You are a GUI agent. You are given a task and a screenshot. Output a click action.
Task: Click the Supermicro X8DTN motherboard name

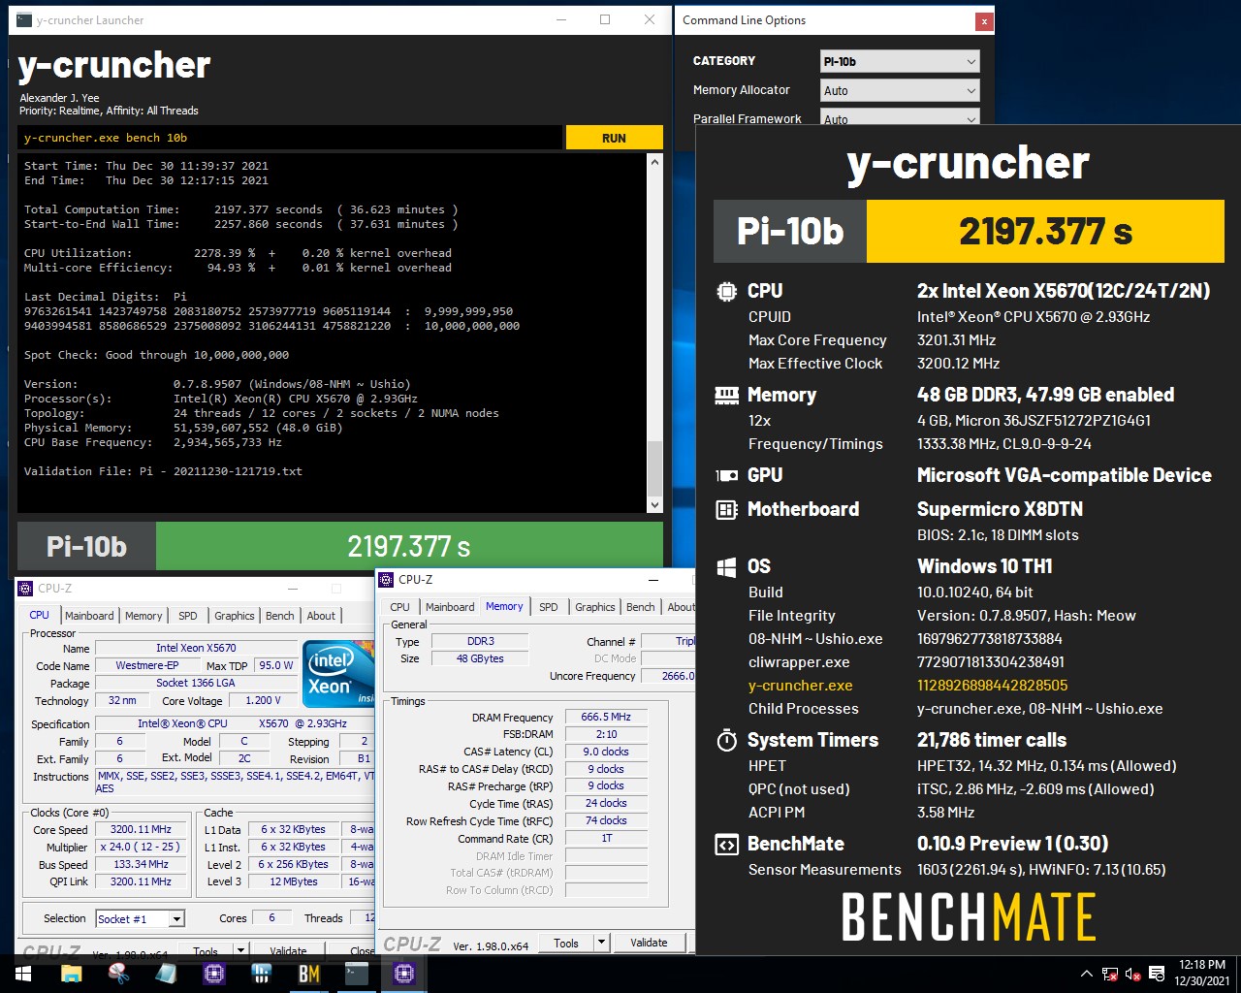point(1000,509)
